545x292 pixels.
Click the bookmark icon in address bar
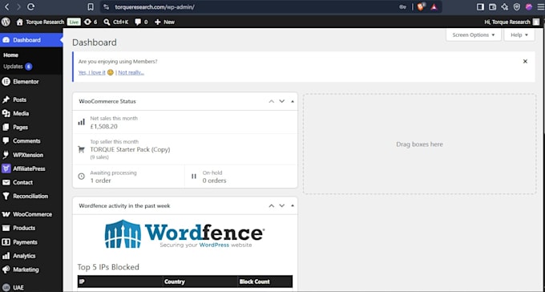91,6
